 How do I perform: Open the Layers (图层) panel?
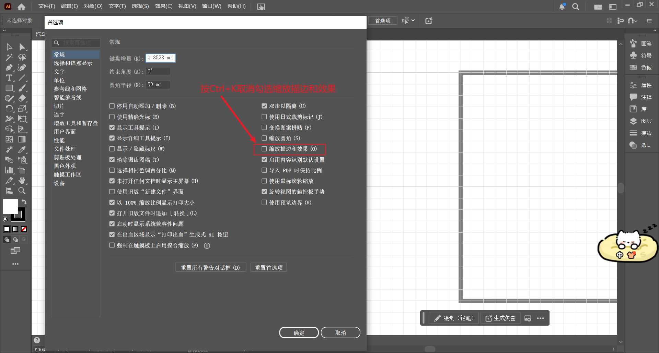[641, 121]
